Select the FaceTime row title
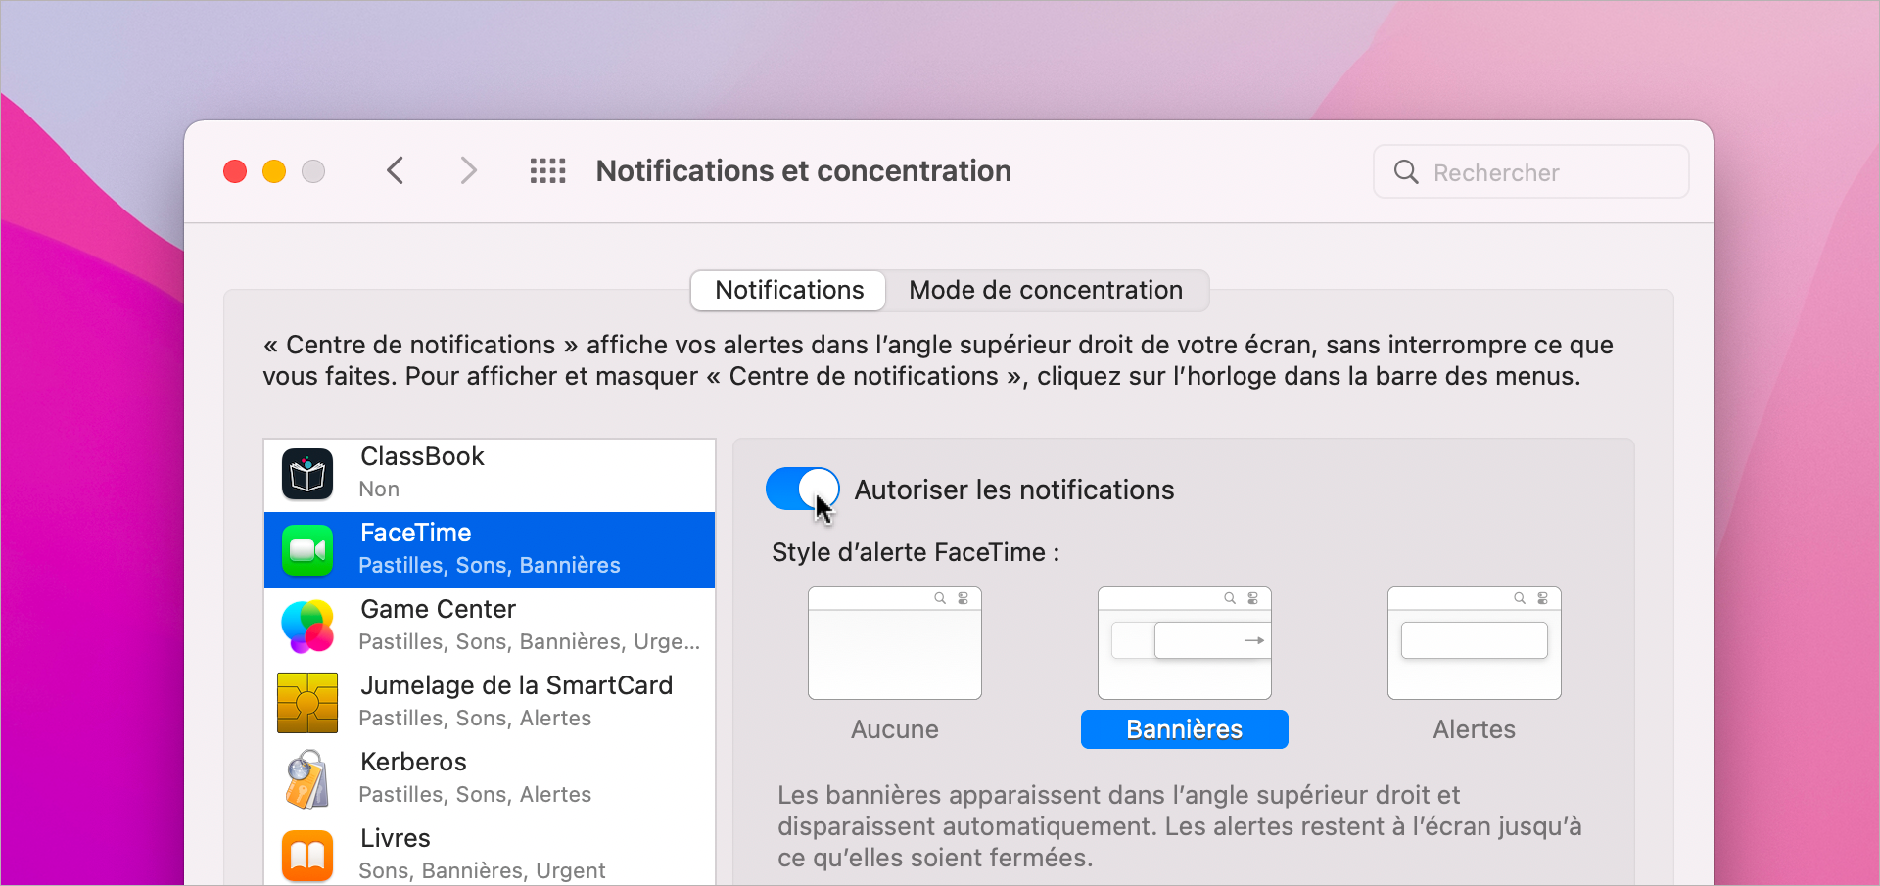1880x886 pixels. tap(416, 533)
